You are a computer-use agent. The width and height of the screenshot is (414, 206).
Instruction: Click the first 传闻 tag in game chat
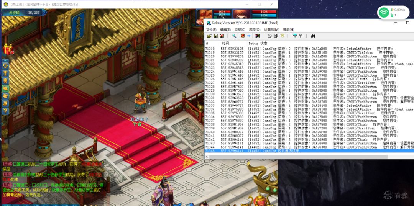tap(7, 164)
